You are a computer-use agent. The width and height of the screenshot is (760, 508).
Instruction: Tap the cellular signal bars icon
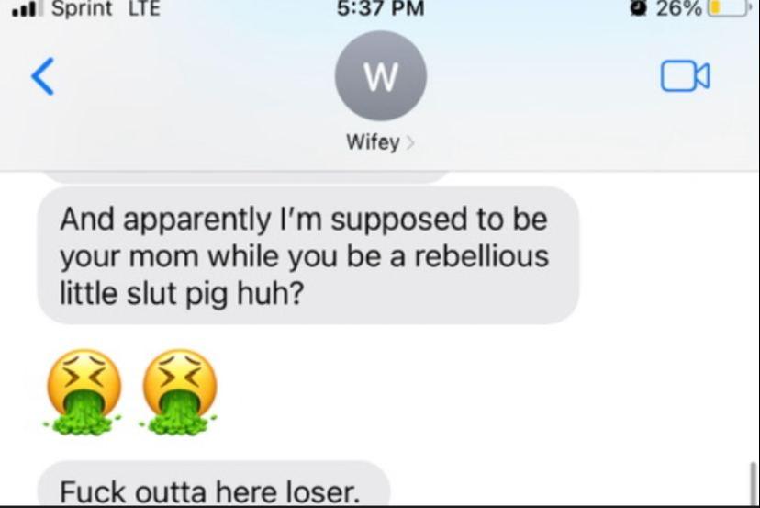(x=28, y=9)
